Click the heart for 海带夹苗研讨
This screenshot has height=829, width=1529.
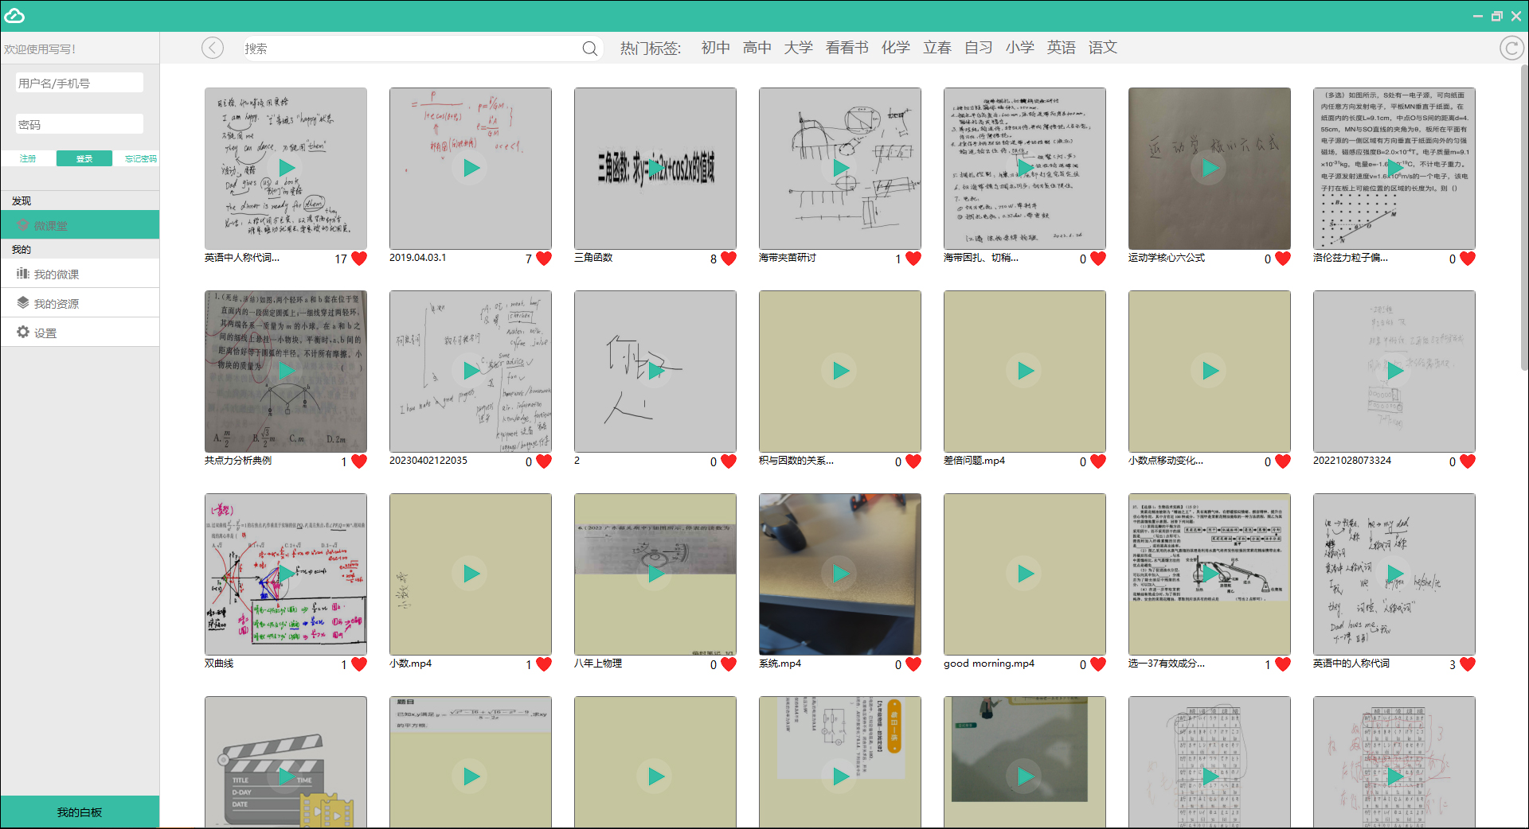(913, 259)
